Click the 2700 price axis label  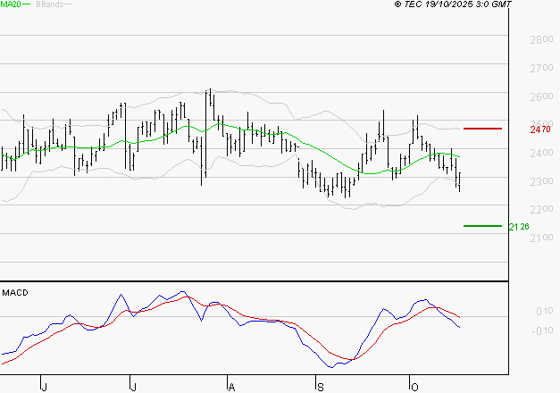coord(541,68)
